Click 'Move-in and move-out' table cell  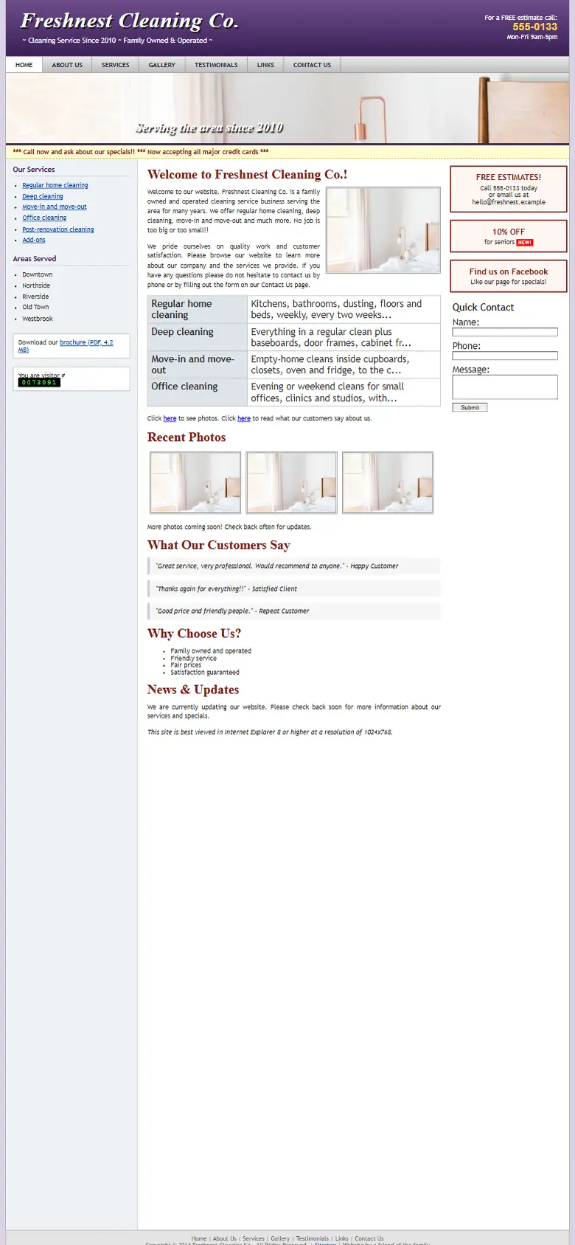[198, 364]
